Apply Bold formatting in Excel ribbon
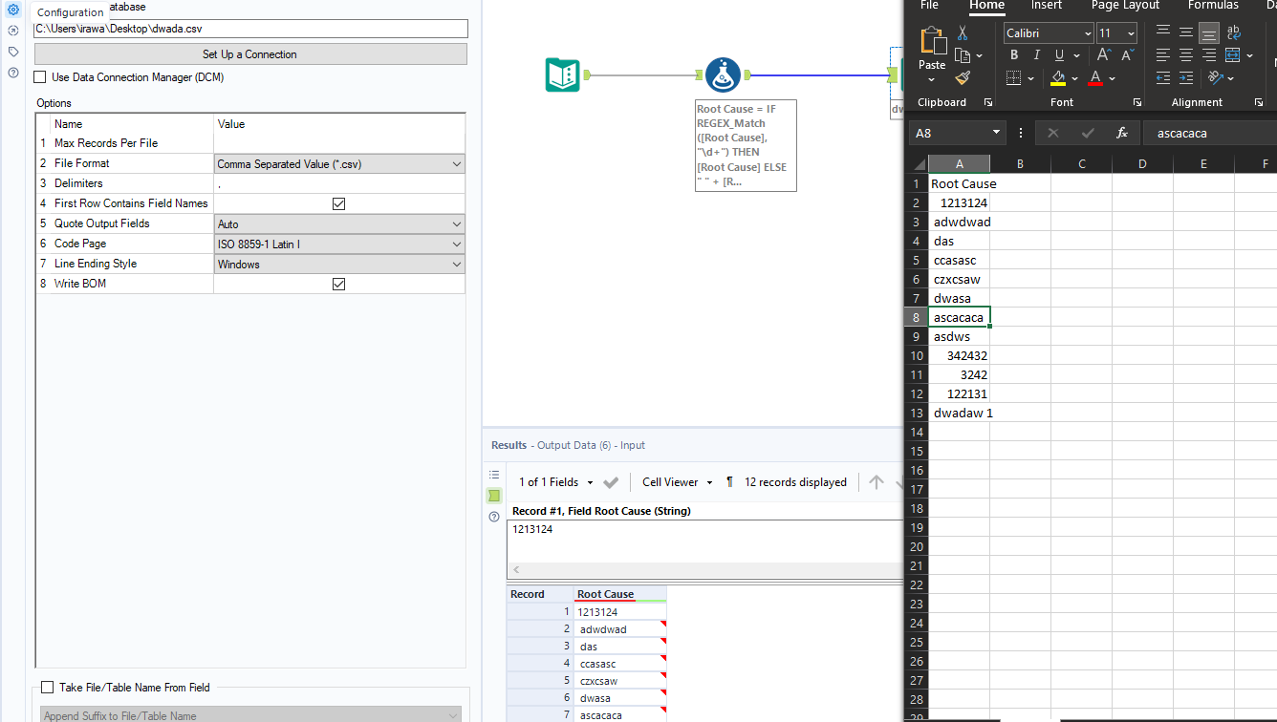The width and height of the screenshot is (1277, 722). (1013, 54)
